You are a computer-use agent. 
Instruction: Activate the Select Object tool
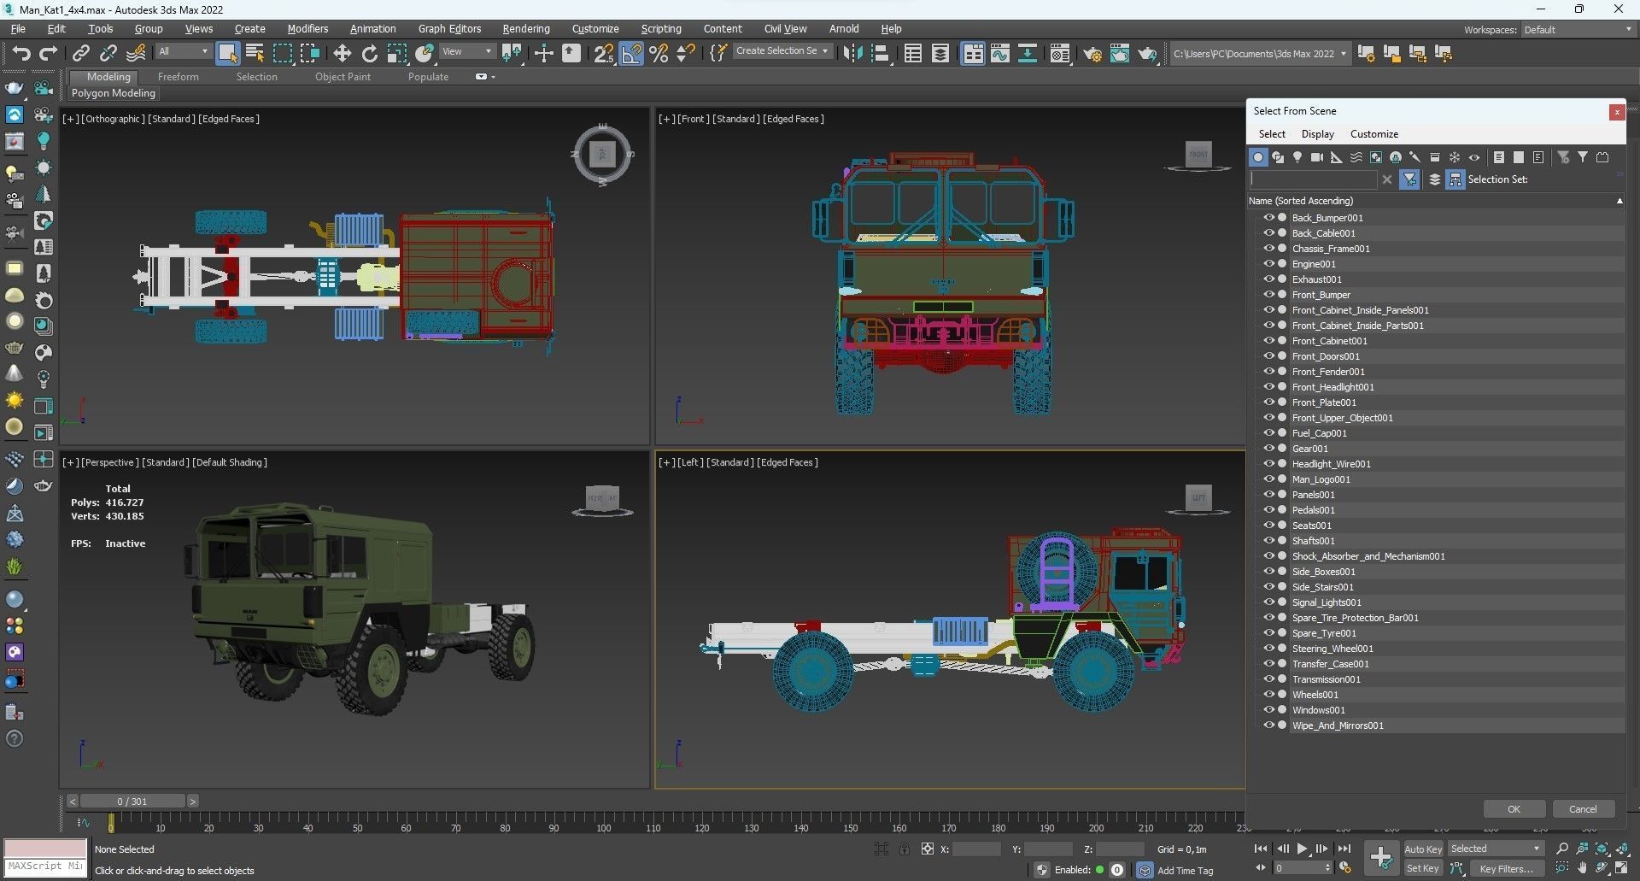227,53
